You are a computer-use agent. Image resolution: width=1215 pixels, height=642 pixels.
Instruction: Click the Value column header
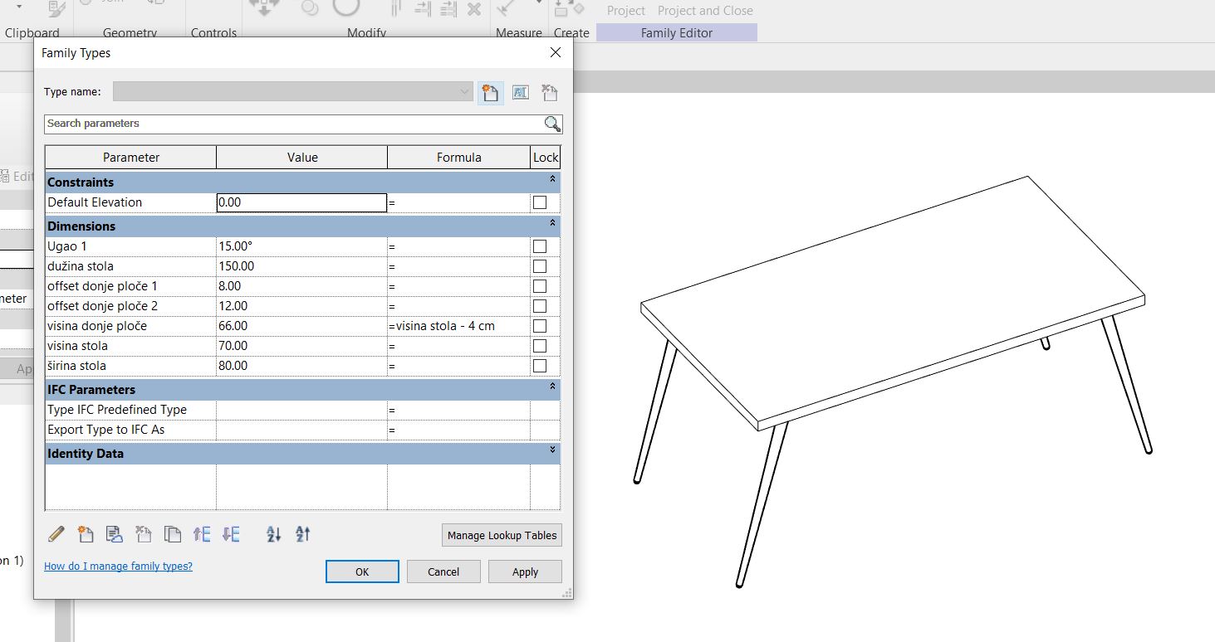[x=302, y=157]
